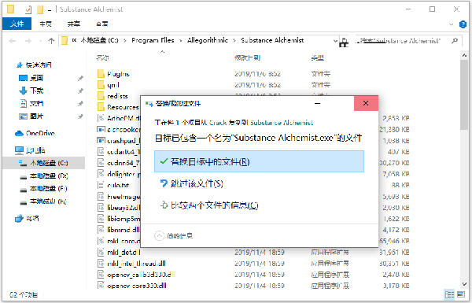The width and height of the screenshot is (472, 303).
Task: Close the replace files dialog
Action: pyautogui.click(x=366, y=103)
